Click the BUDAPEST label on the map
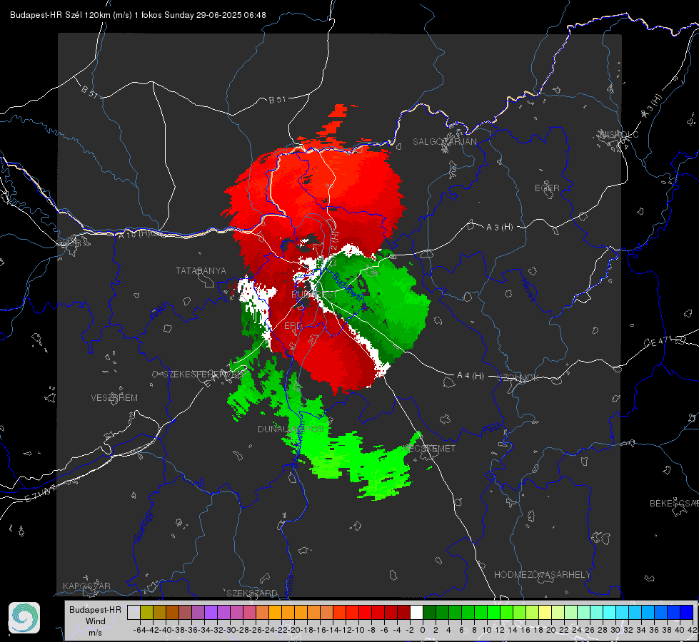Screen dimensions: 699x642 314,295
